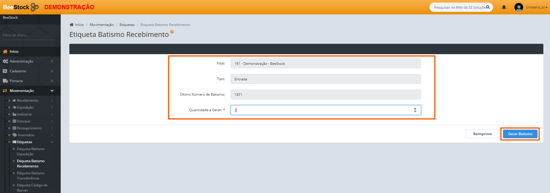Collapse the Etiquetas submenu
The height and width of the screenshot is (193, 550).
[52, 142]
